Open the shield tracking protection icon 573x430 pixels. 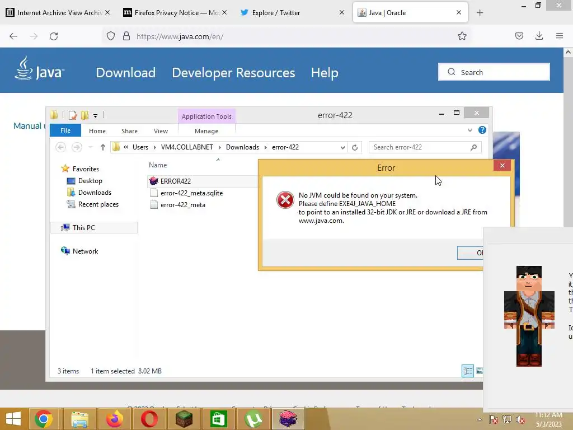(111, 36)
